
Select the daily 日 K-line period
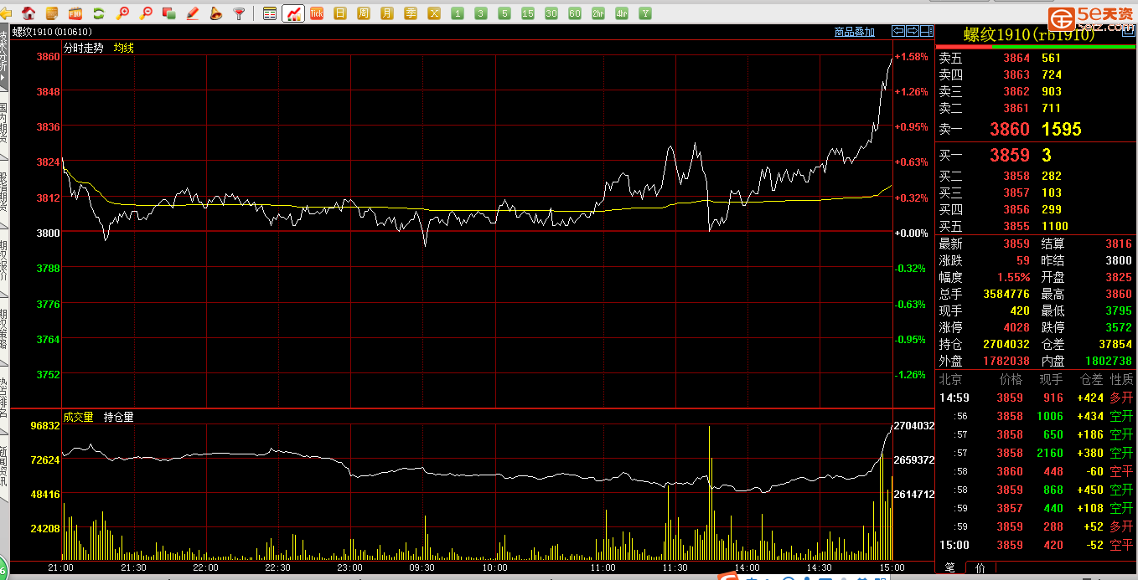[340, 13]
